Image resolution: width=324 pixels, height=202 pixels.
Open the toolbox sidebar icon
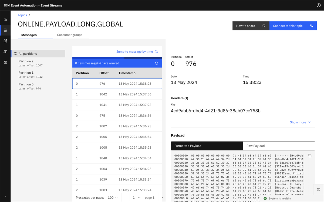(x=5, y=62)
